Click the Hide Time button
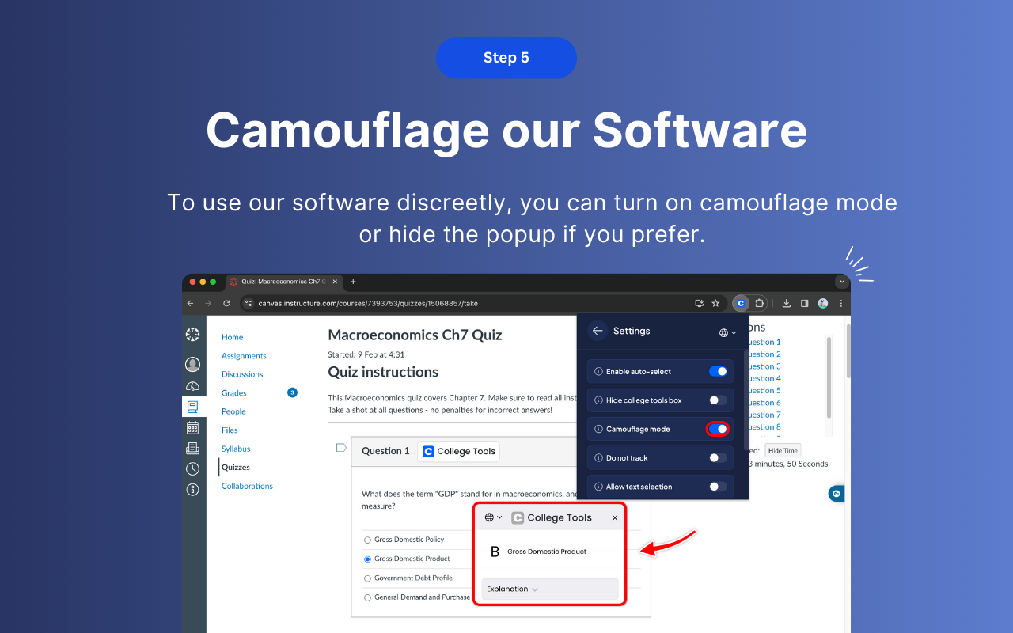 (x=782, y=451)
